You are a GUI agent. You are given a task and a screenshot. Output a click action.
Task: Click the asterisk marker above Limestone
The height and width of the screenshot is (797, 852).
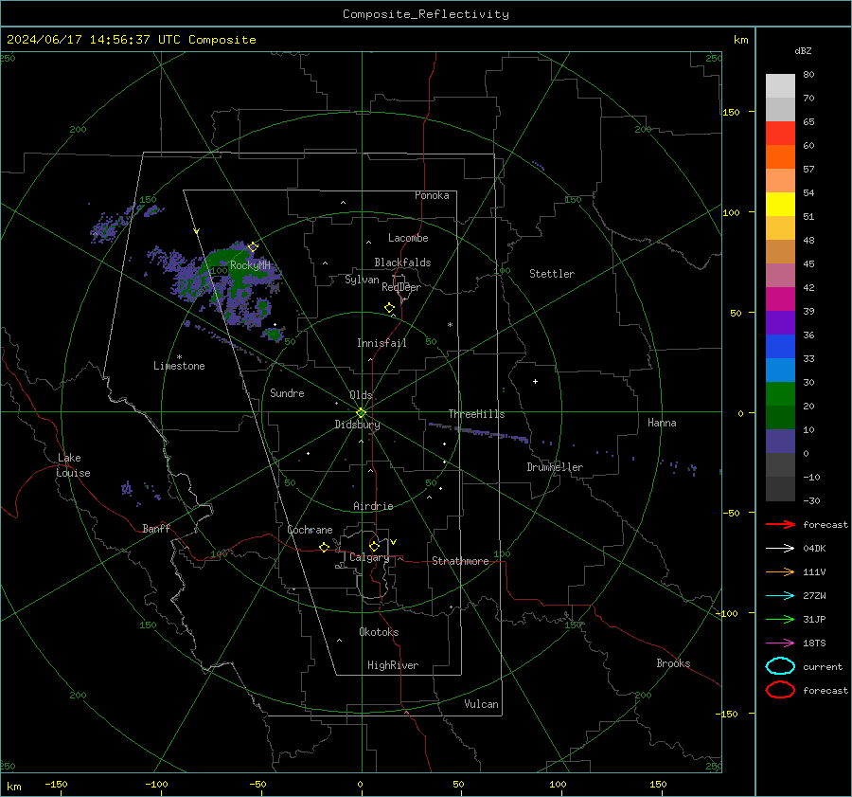click(179, 357)
